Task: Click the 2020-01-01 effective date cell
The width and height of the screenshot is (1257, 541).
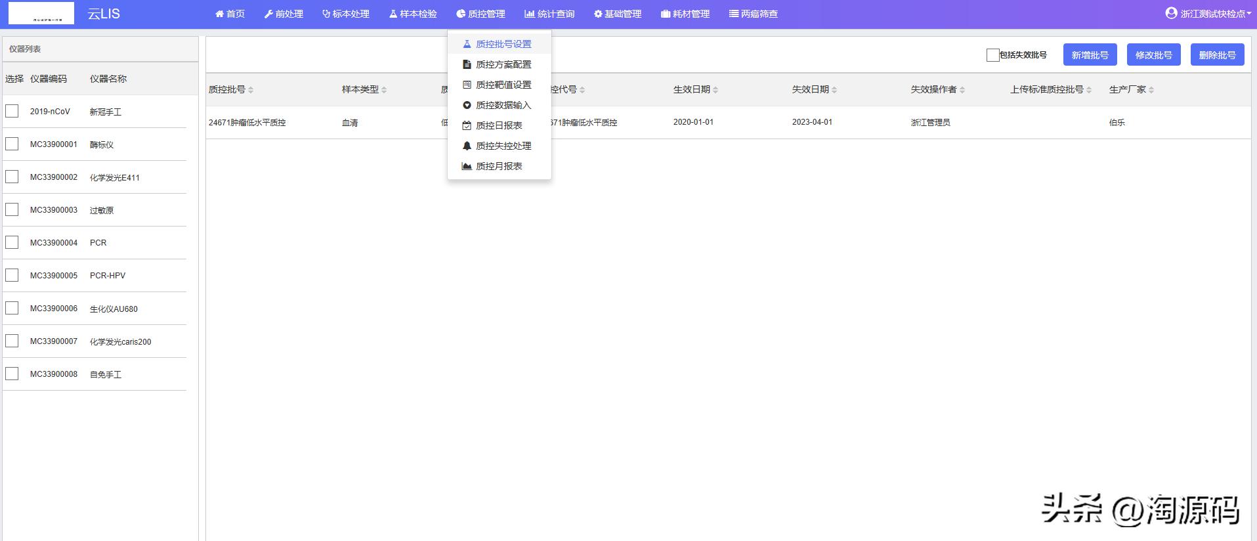Action: coord(693,122)
